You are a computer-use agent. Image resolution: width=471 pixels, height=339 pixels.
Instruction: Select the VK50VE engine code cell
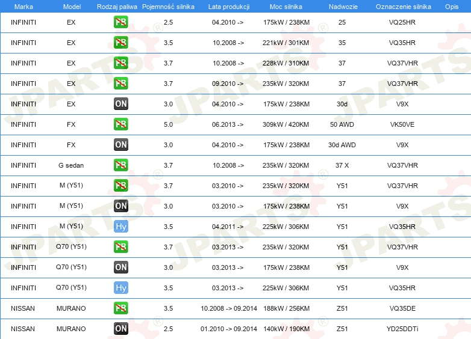[x=402, y=124]
